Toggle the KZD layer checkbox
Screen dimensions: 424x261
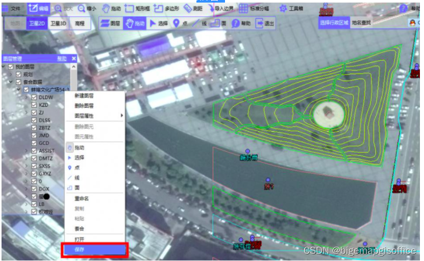click(34, 105)
